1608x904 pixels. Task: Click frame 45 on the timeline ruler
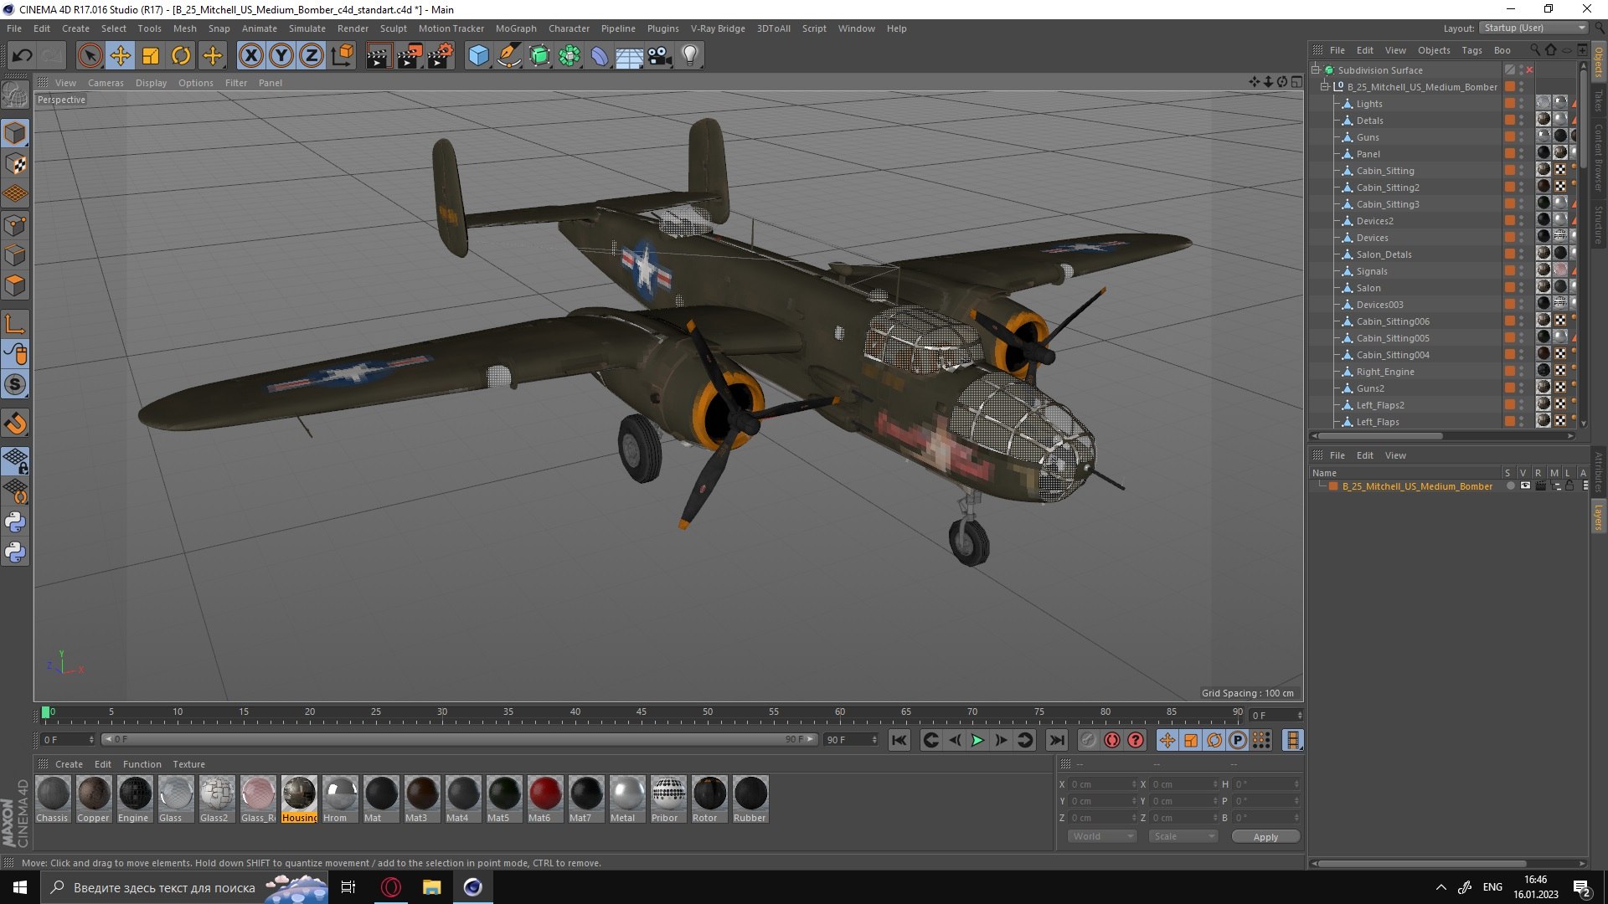click(642, 713)
